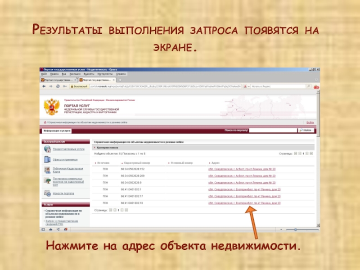
Task: Click the magnifier icon in Yandex search field
Action: coord(309,86)
